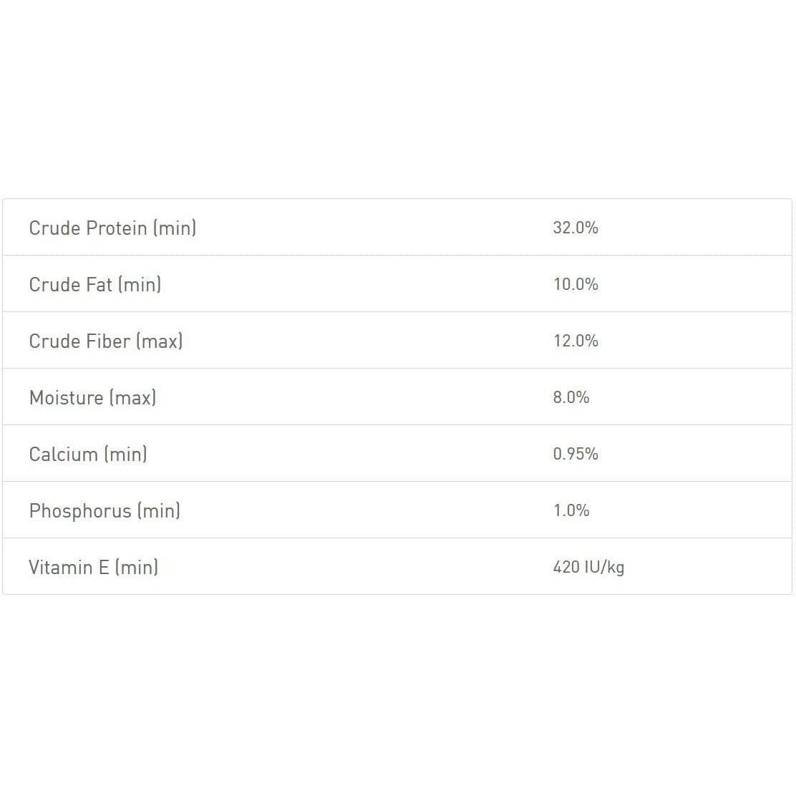Viewport: 796px width, 796px height.
Task: Click the word "Protein" in the first row
Action: coord(116,228)
